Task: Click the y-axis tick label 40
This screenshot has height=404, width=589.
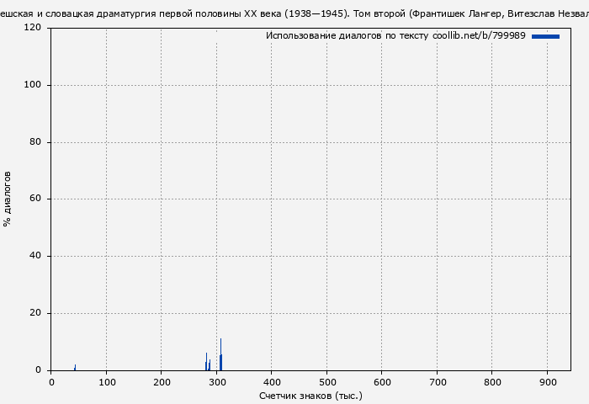Action: pyautogui.click(x=34, y=256)
